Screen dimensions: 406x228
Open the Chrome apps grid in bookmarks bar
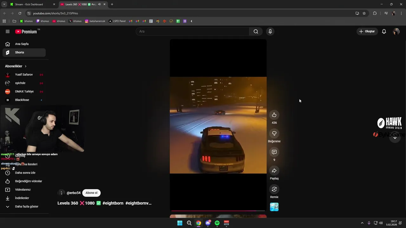point(4,21)
